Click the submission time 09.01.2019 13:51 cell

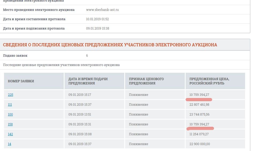[x=80, y=115]
